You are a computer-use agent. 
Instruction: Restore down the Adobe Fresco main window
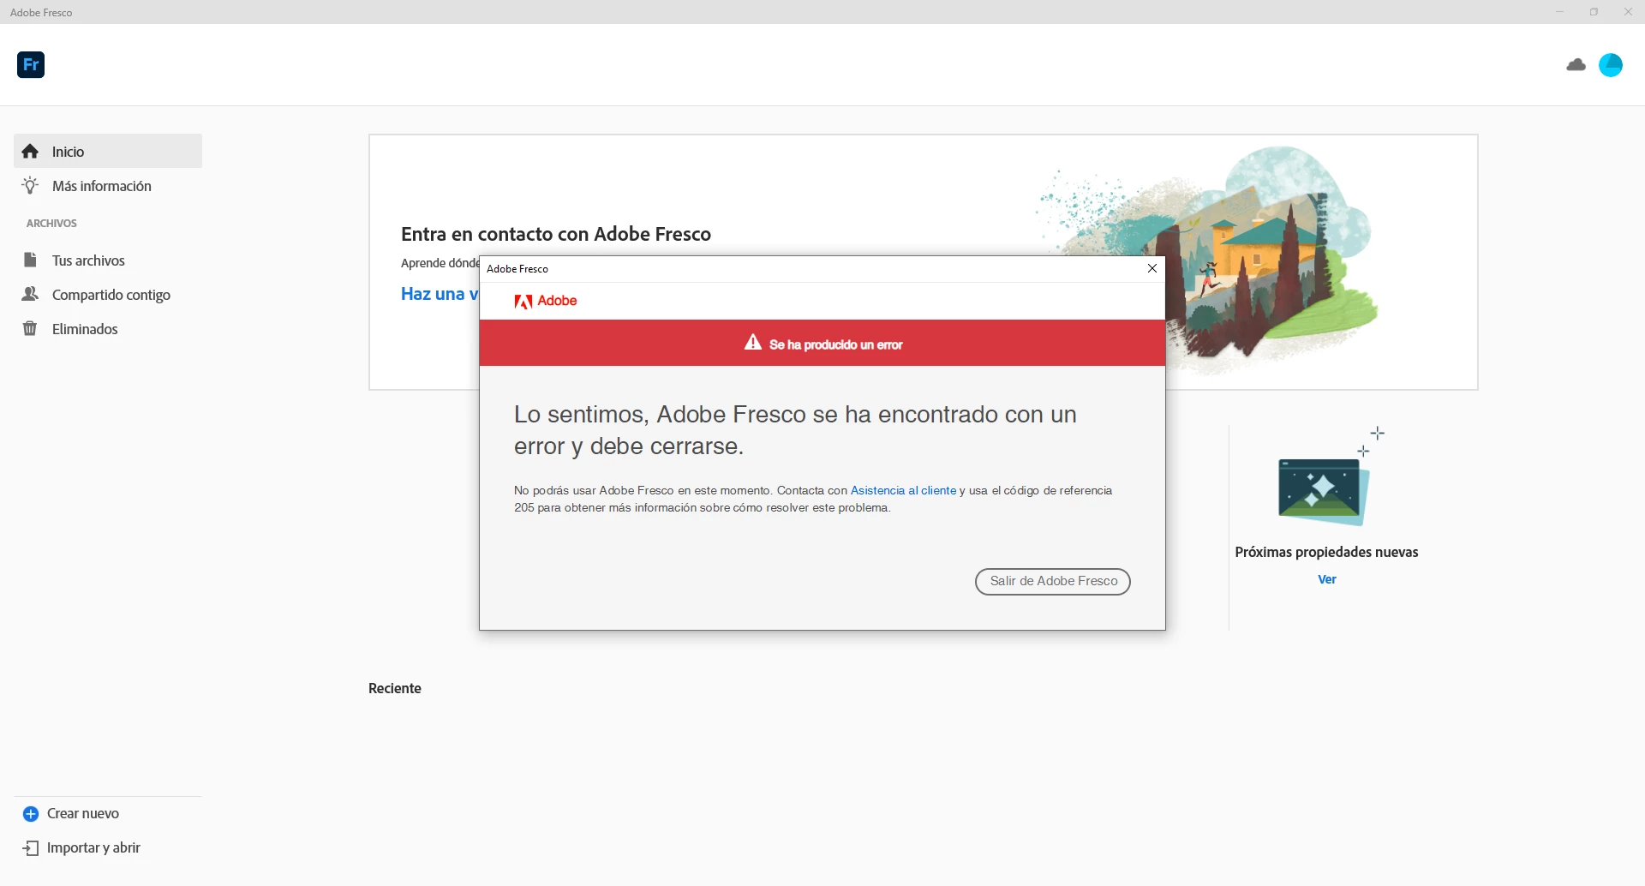pyautogui.click(x=1594, y=12)
